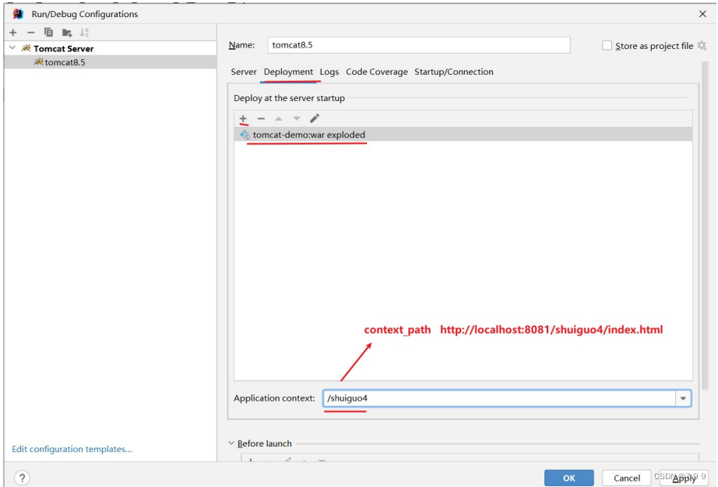This screenshot has height=487, width=718.
Task: Click the 'Name:' label
Action: pos(241,45)
